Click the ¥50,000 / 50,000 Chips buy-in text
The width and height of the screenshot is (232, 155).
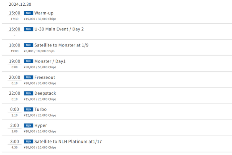click(x=40, y=67)
